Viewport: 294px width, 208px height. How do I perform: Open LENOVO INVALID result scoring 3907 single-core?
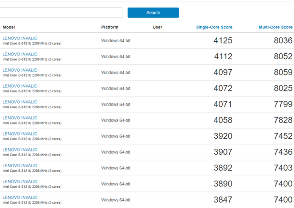(x=20, y=150)
